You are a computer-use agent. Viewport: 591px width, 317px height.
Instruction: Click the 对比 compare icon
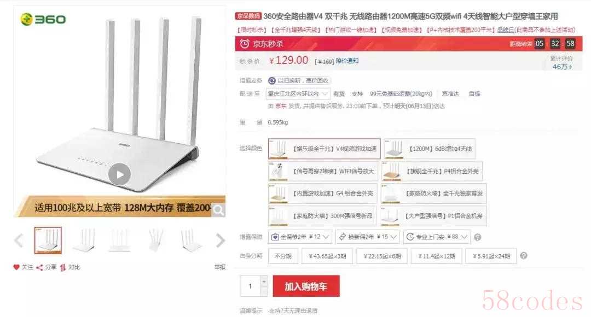coord(62,267)
